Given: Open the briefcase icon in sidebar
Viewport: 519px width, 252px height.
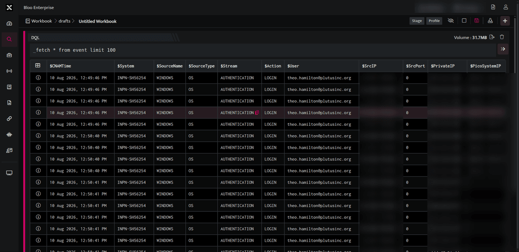Looking at the screenshot, I should pos(9,55).
